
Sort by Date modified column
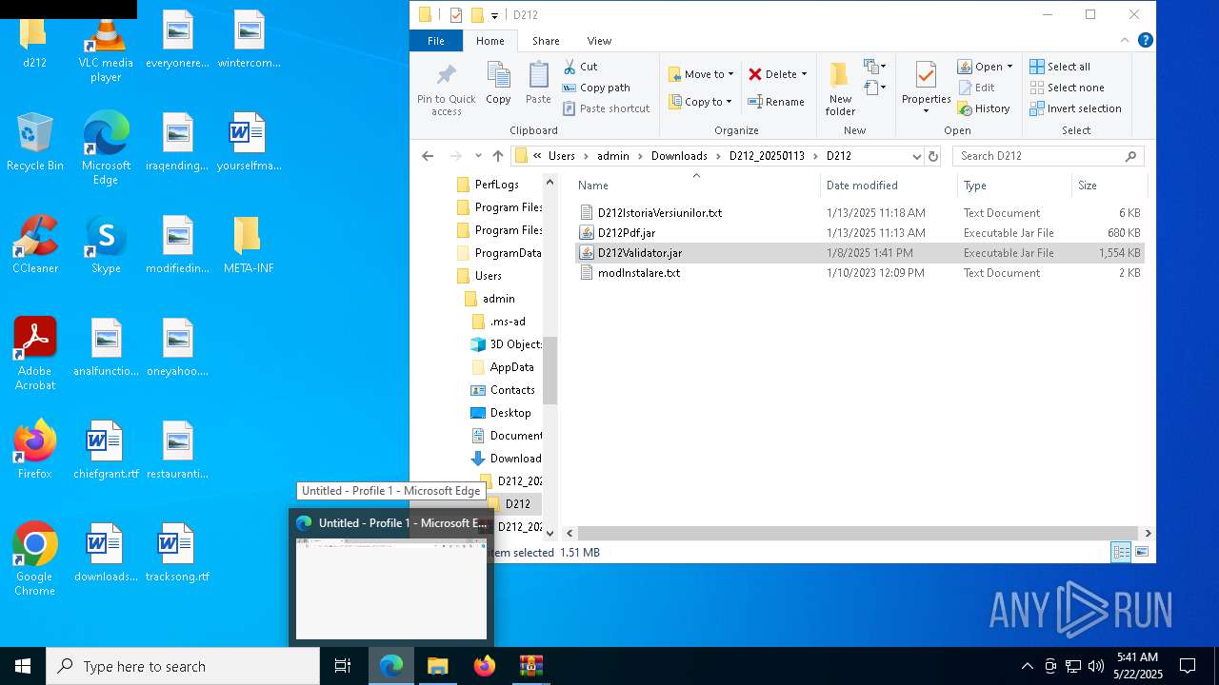pyautogui.click(x=862, y=186)
